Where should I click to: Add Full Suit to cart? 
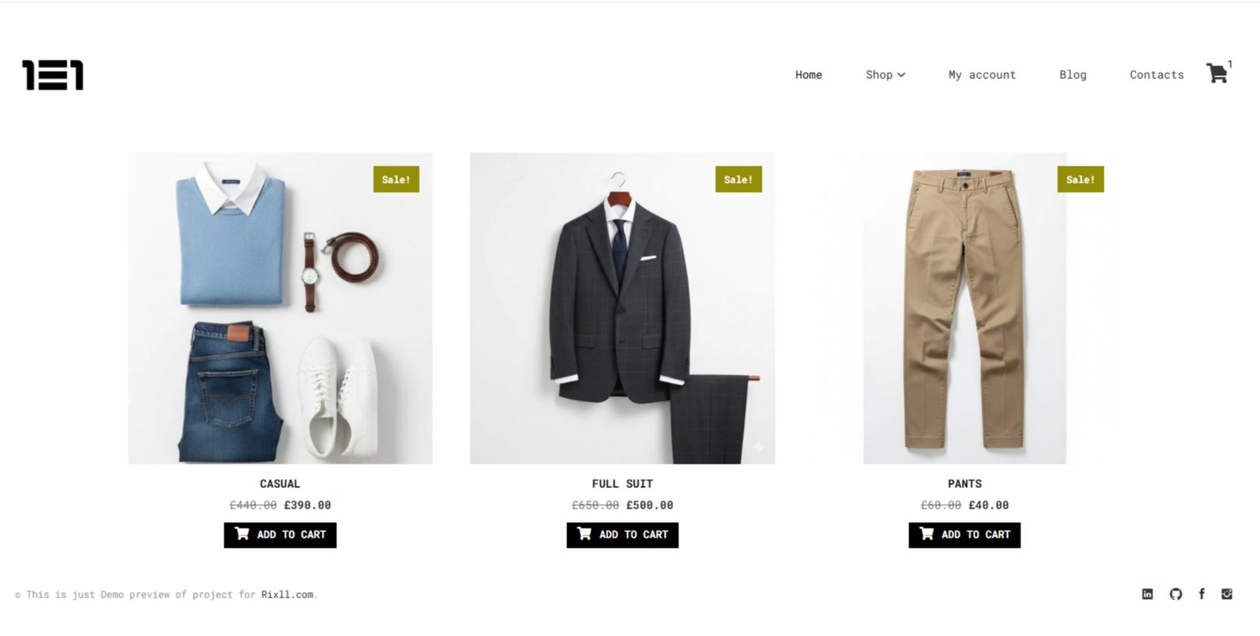(x=622, y=535)
